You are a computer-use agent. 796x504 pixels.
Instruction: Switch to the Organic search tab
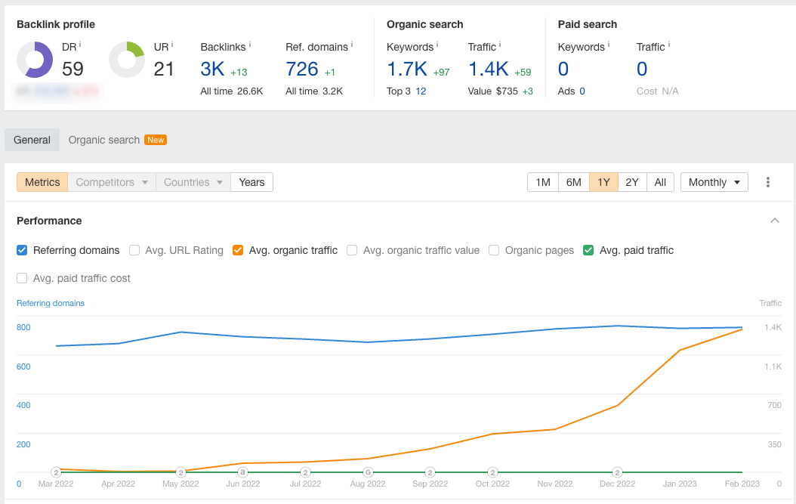coord(104,140)
